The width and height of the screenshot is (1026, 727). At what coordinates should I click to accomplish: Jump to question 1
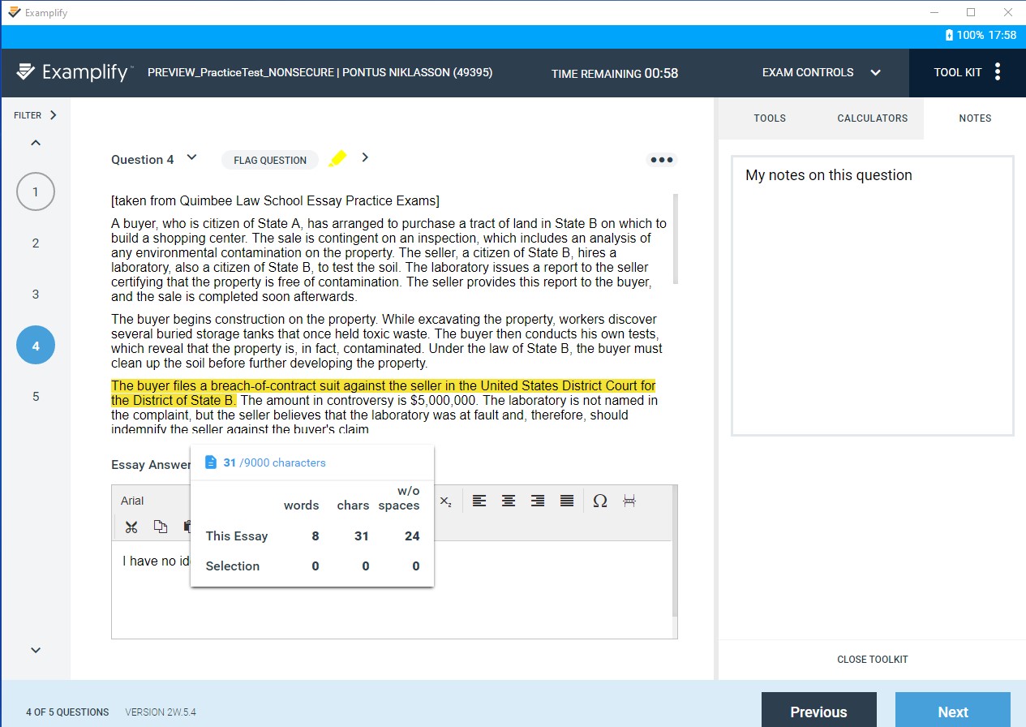pos(36,192)
